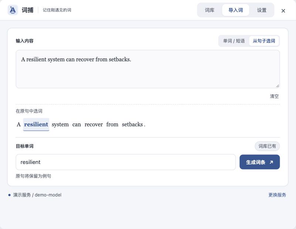Click inside the sentence text area
This screenshot has width=296, height=229.
point(148,69)
